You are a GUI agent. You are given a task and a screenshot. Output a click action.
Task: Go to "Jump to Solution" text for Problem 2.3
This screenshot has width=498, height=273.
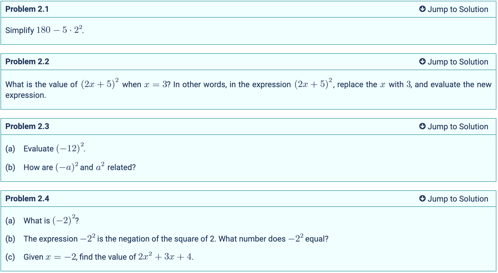458,127
